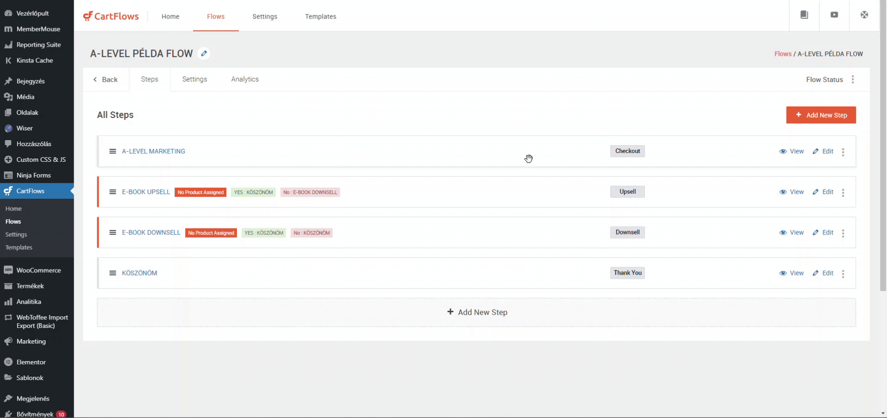The width and height of the screenshot is (887, 418).
Task: Click drag handle of E-BOOK DOWNSELL step
Action: 112,233
